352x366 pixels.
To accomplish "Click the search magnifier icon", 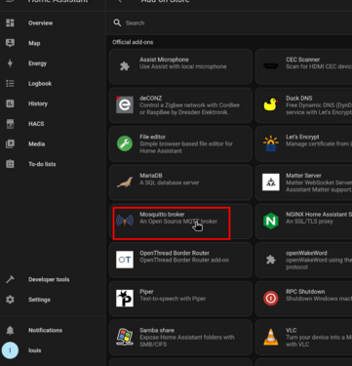I will (117, 22).
